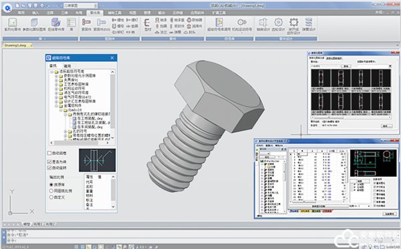Switch to the 辅助工具 ribbon tab

114,13
